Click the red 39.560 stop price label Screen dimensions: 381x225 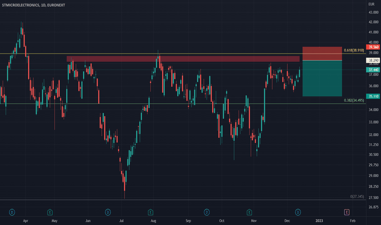click(373, 47)
